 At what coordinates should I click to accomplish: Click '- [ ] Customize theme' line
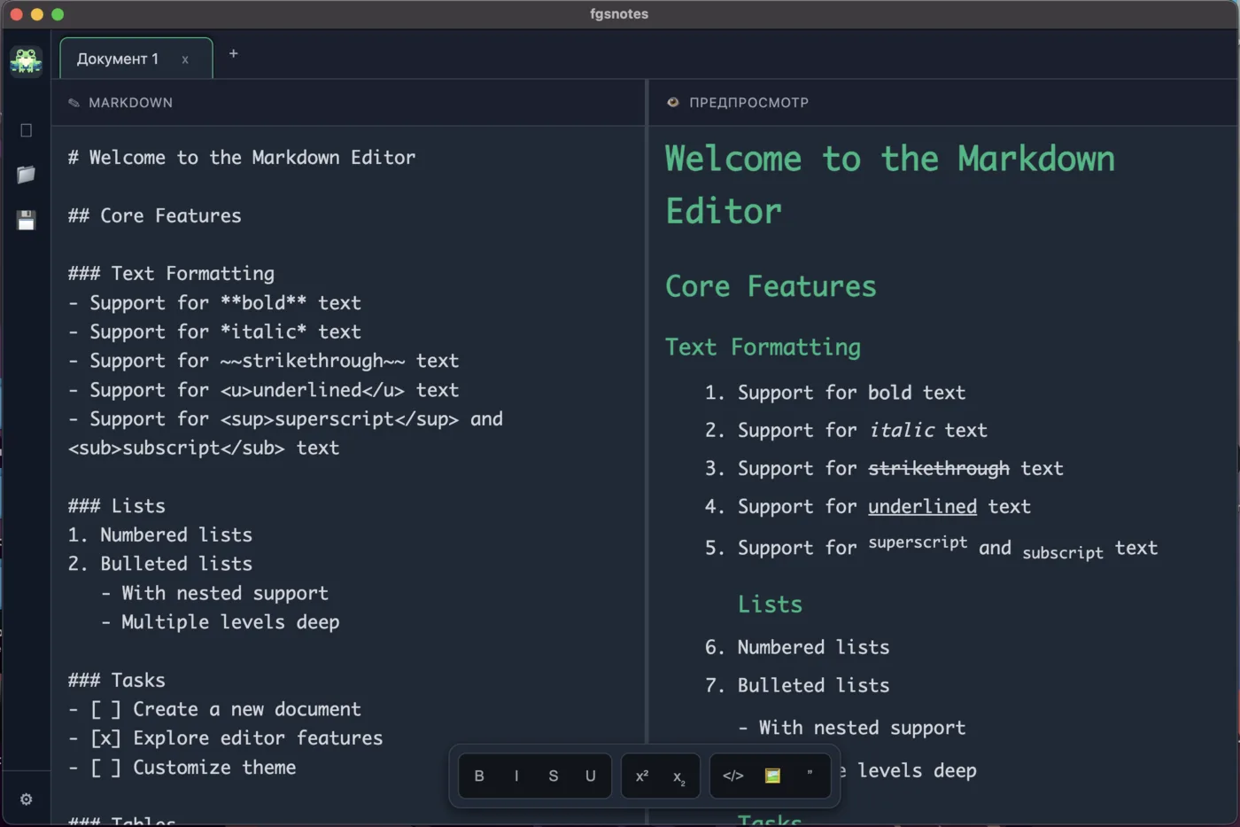coord(182,768)
